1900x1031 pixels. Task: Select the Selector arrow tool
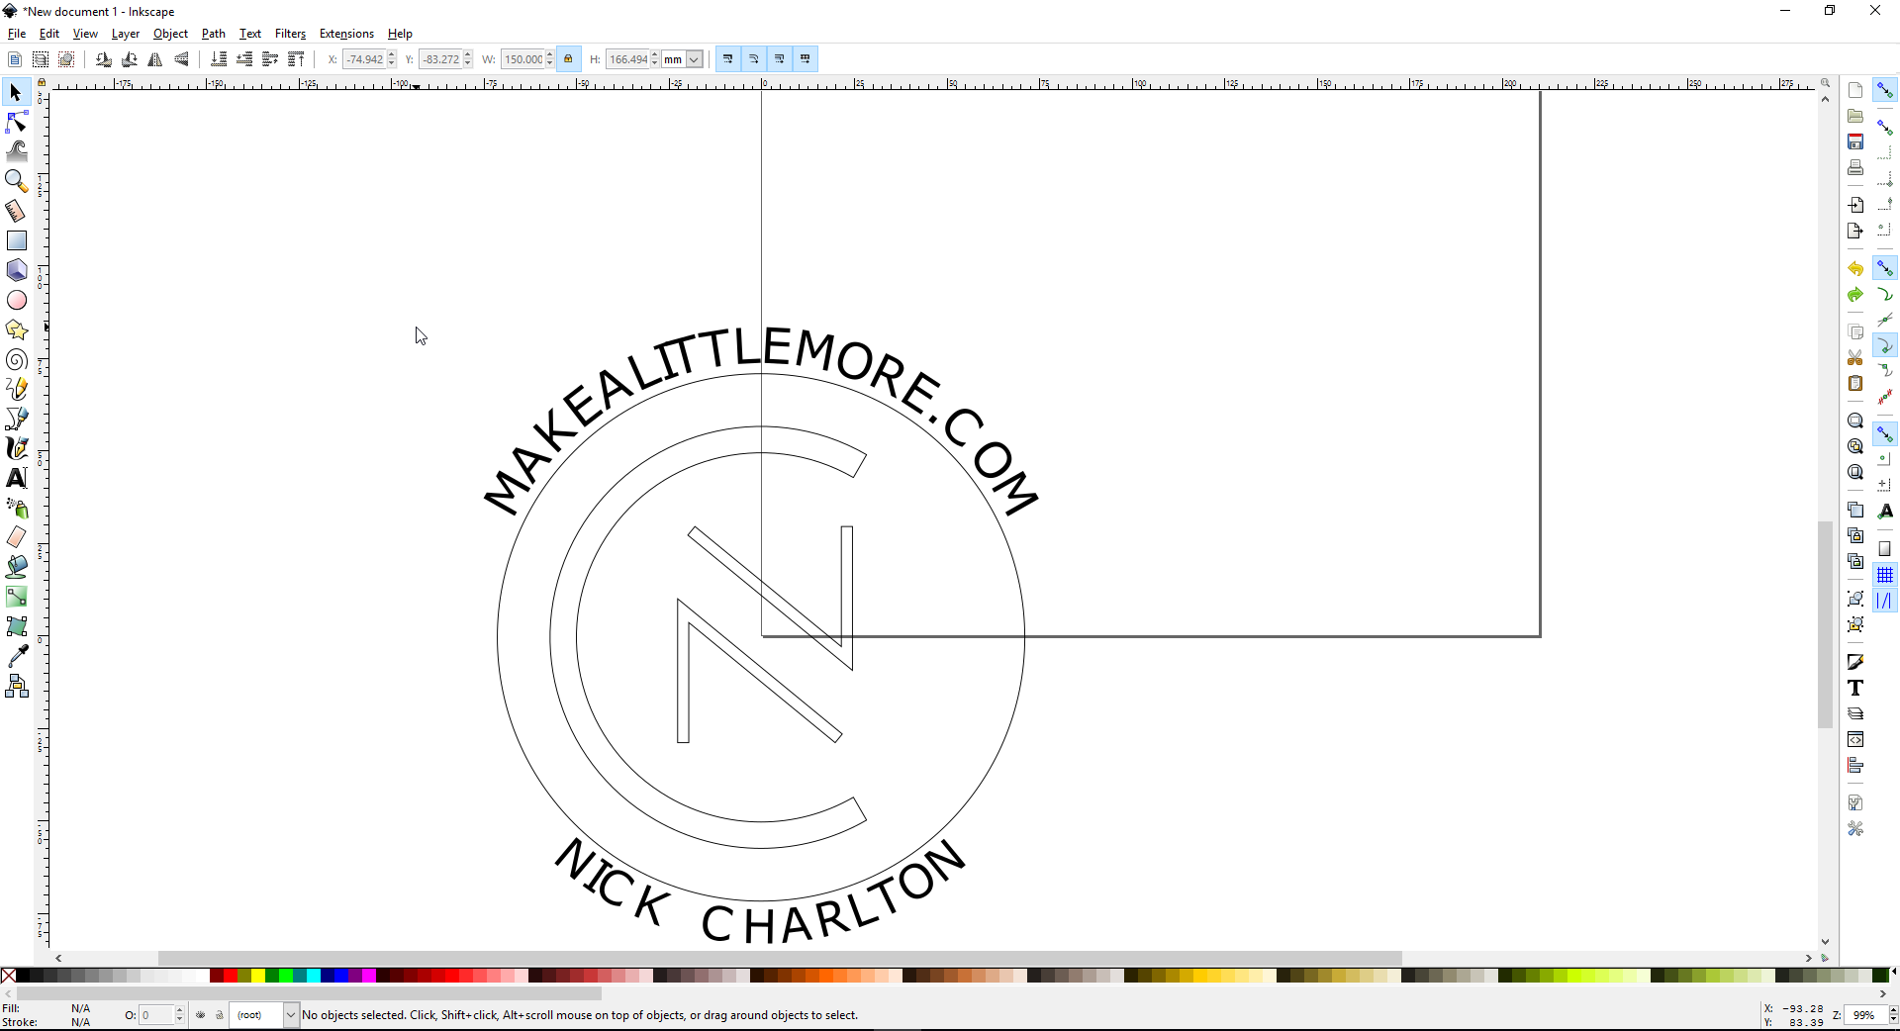coord(16,93)
